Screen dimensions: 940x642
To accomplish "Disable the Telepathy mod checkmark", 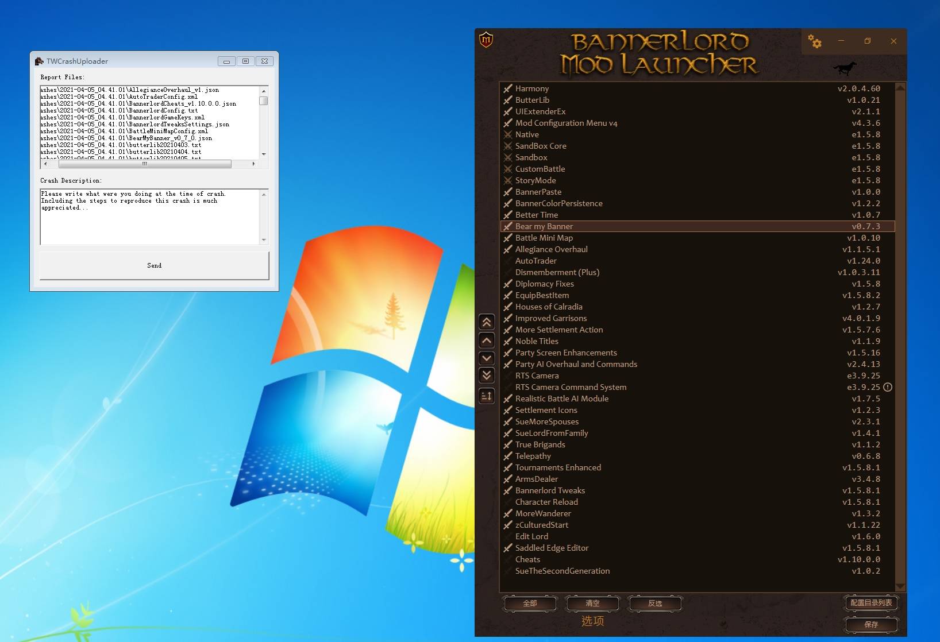I will pos(508,456).
